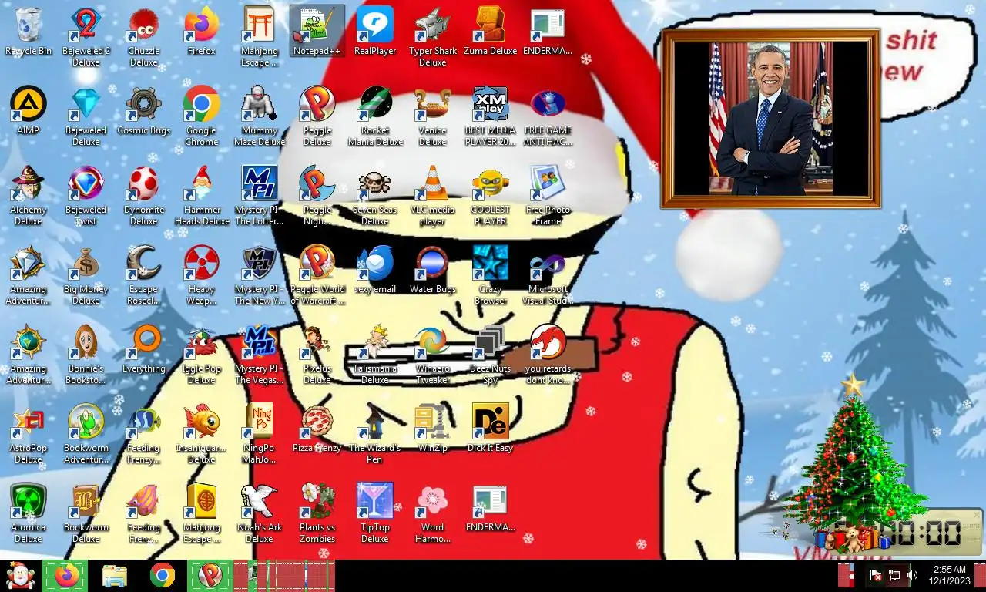Viewport: 986px width, 592px height.
Task: Select the AIMP desktop icon
Action: [x=29, y=110]
